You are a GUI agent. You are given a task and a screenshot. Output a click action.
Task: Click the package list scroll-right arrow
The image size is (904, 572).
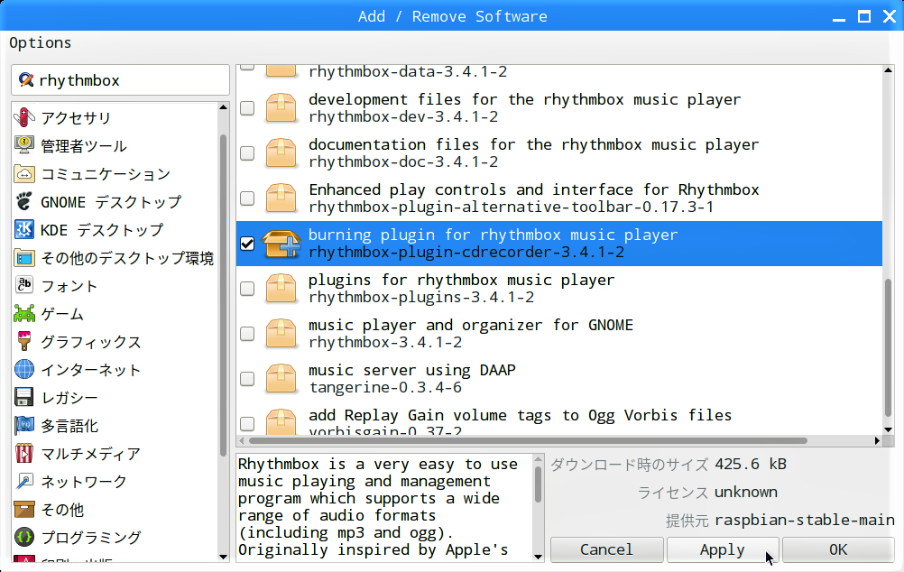click(x=877, y=440)
